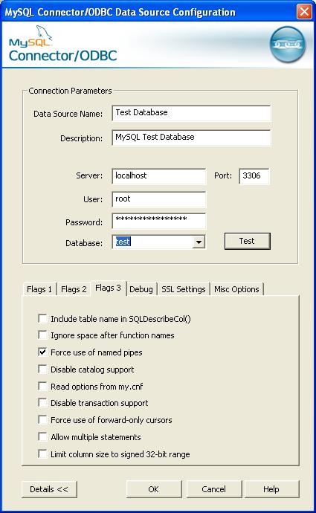Viewport: 316px width, 513px height.
Task: Show the Misc Options tab
Action: (236, 289)
